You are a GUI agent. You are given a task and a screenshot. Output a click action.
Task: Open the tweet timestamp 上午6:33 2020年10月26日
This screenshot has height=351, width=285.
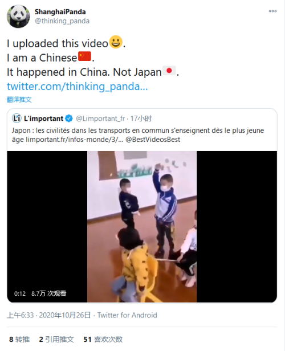(x=49, y=315)
